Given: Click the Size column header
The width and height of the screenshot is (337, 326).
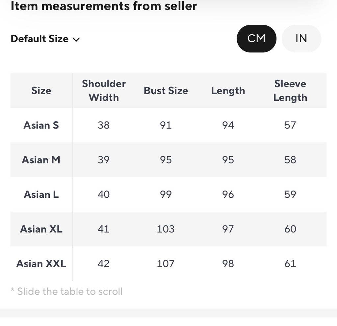Looking at the screenshot, I should click(41, 91).
